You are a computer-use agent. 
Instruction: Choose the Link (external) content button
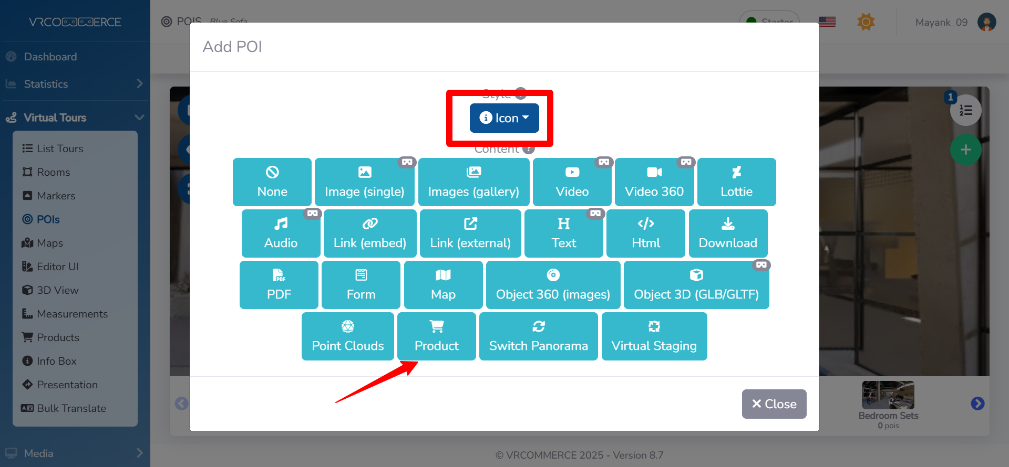470,234
